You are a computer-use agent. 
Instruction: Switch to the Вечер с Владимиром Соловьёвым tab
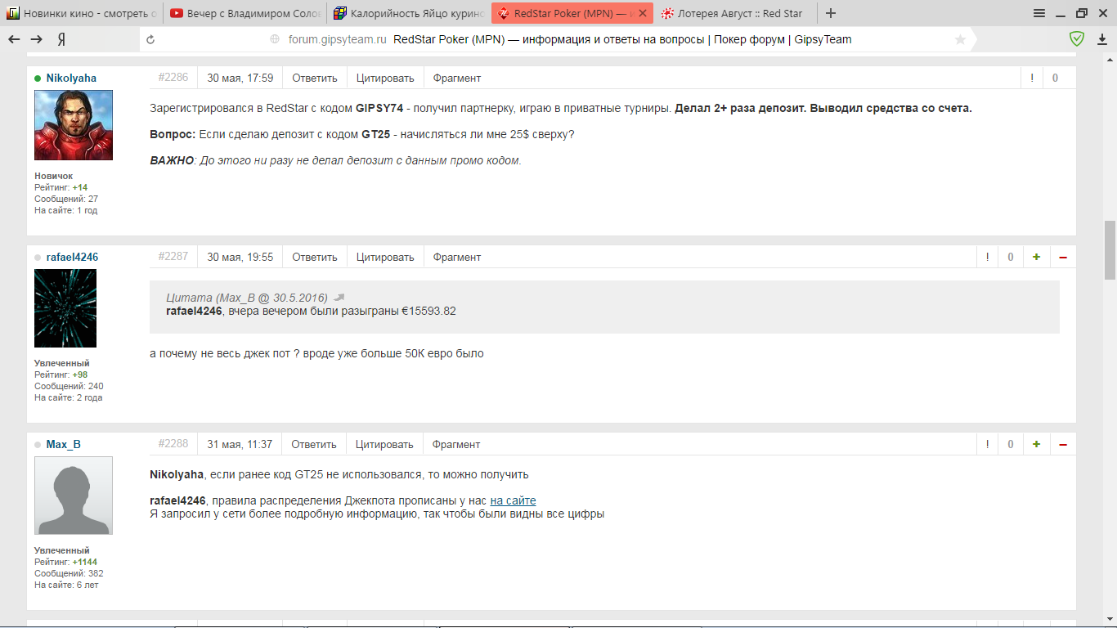(x=244, y=13)
